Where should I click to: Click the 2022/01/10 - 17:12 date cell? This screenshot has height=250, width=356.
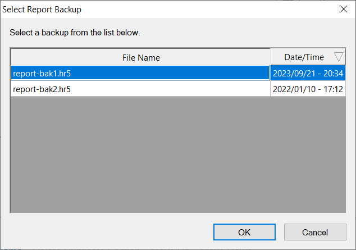[308, 89]
